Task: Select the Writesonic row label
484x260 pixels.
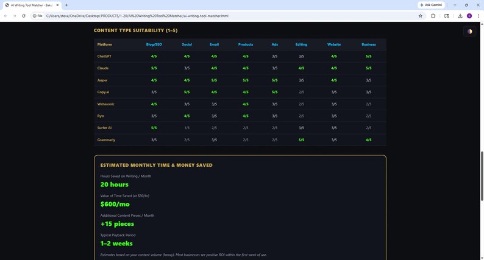Action: tap(106, 104)
